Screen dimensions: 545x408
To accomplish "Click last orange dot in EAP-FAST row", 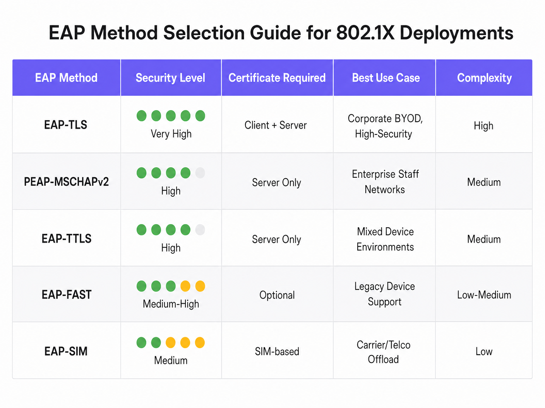I will click(200, 286).
